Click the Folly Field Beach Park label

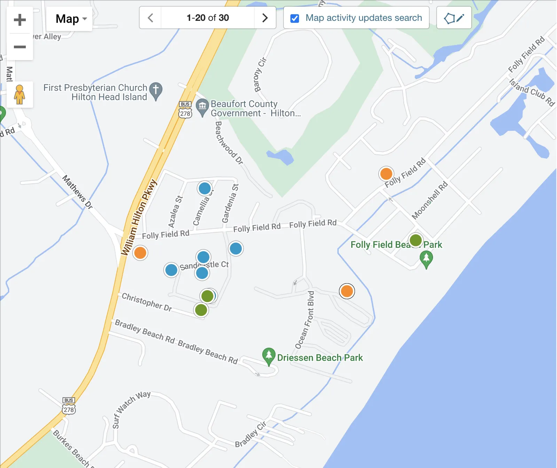point(396,245)
